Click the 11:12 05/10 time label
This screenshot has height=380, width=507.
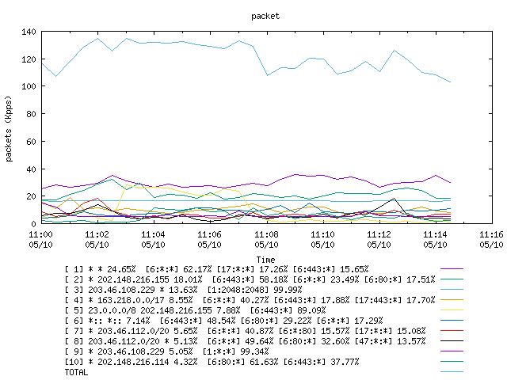click(379, 239)
